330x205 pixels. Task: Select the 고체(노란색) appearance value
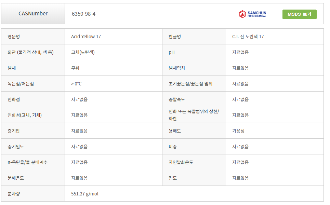click(x=83, y=52)
